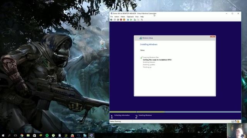This screenshot has height=138, width=247.
Task: Open Task View from the taskbar
Action: [15, 135]
